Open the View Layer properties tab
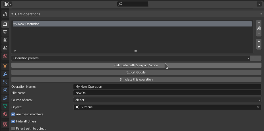The width and height of the screenshot is (264, 131). click(x=5, y=40)
